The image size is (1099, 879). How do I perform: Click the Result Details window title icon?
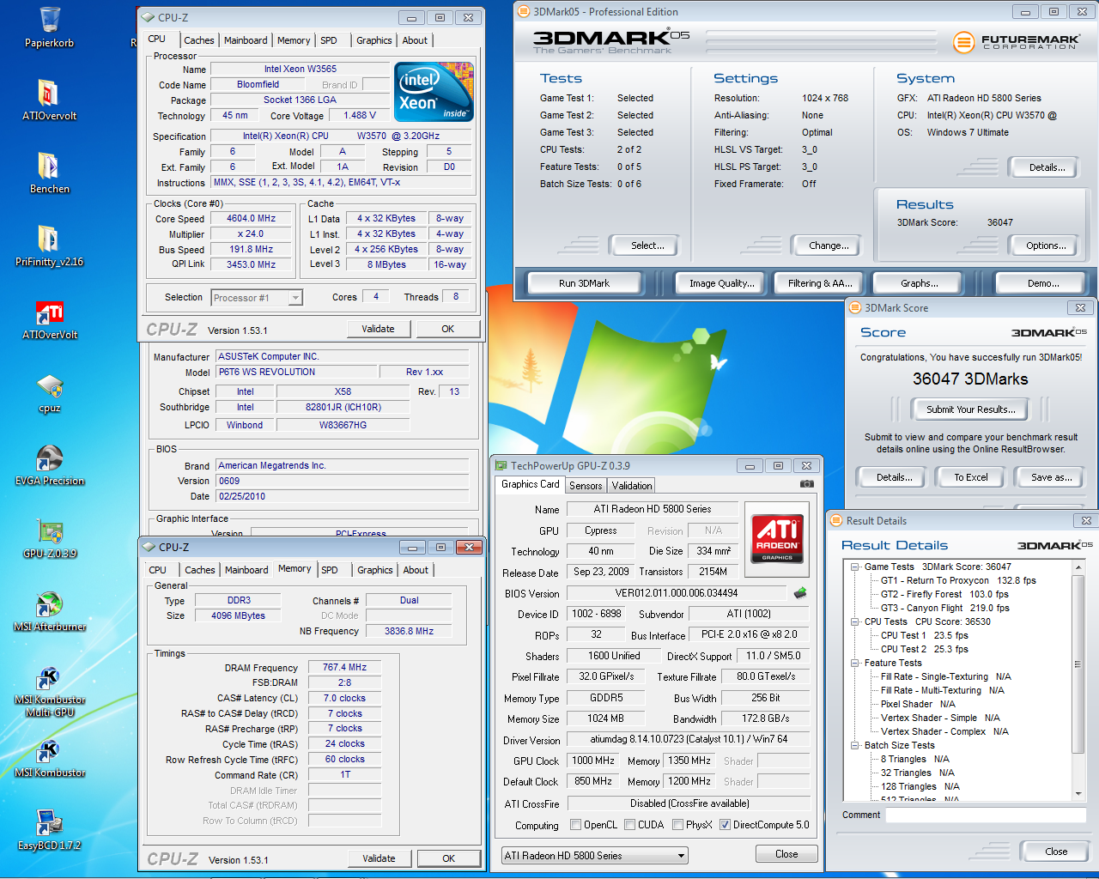pyautogui.click(x=836, y=520)
